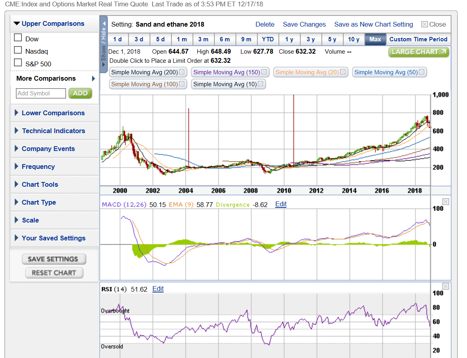
Task: Expand the Chart Tools section
Action: tap(36, 184)
